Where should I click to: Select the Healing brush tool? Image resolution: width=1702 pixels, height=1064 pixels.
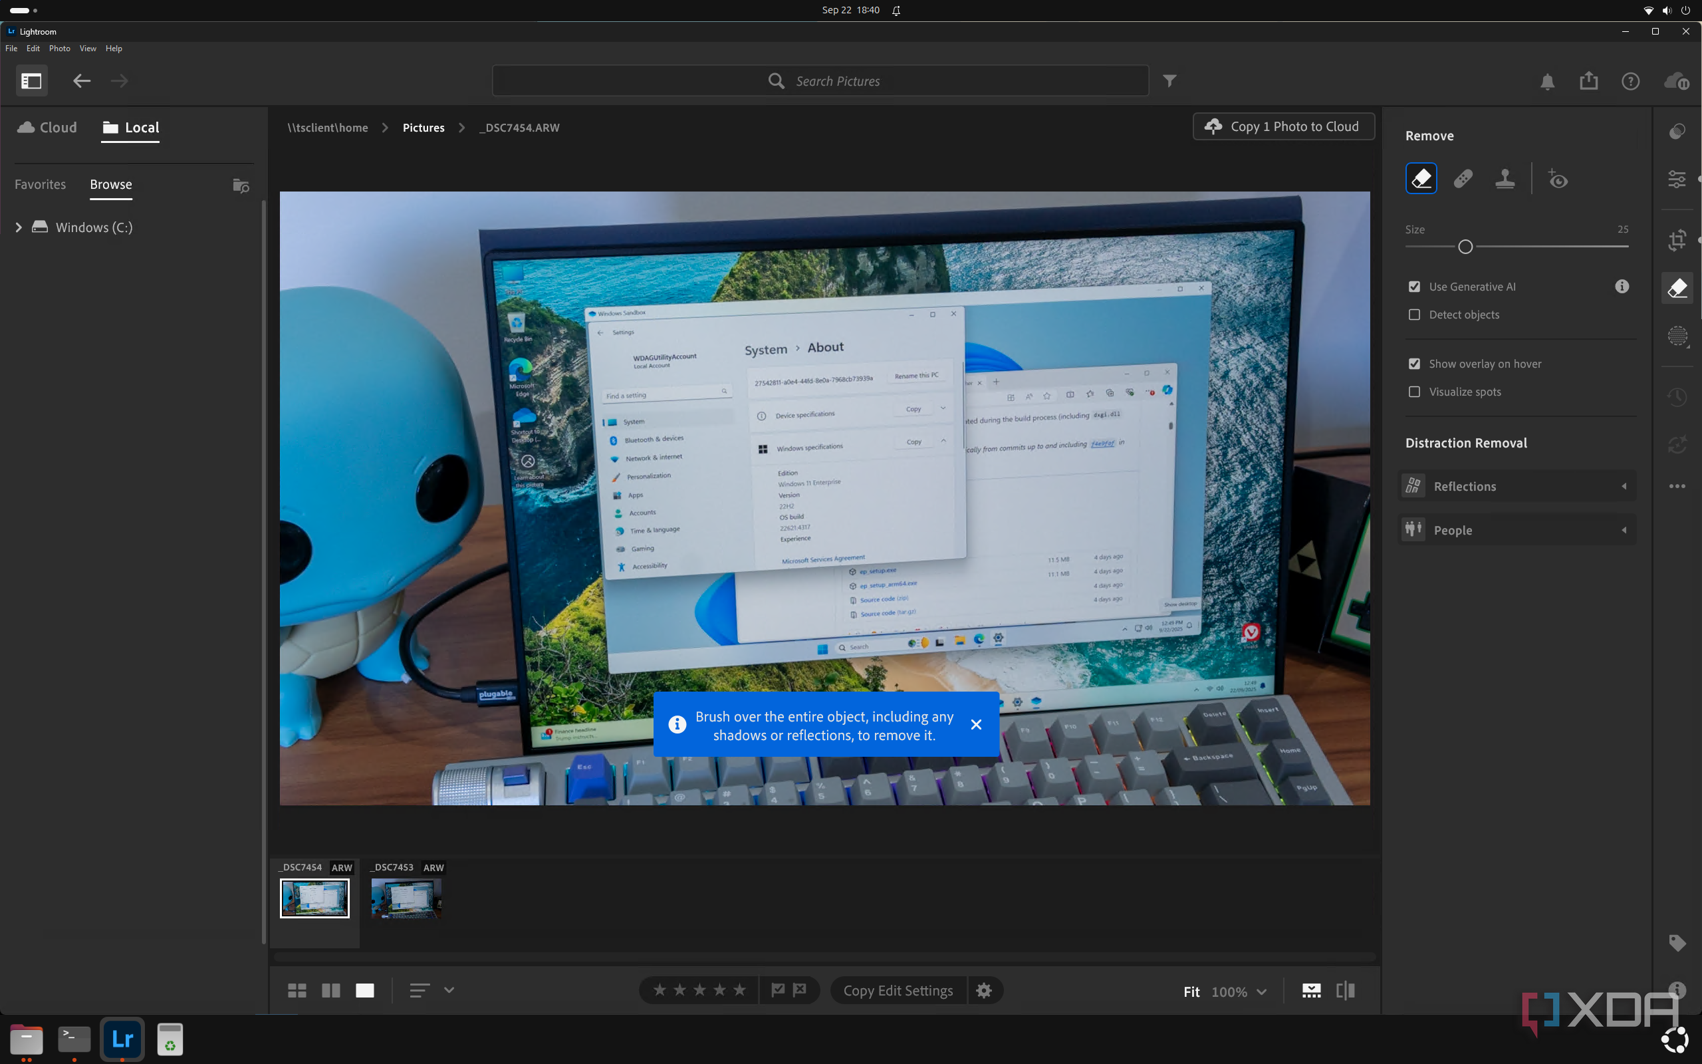point(1463,179)
